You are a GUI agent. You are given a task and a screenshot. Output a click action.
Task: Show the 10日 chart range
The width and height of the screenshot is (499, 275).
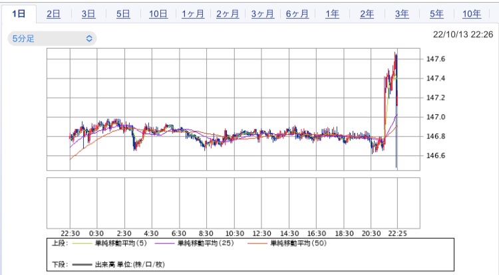pos(158,14)
